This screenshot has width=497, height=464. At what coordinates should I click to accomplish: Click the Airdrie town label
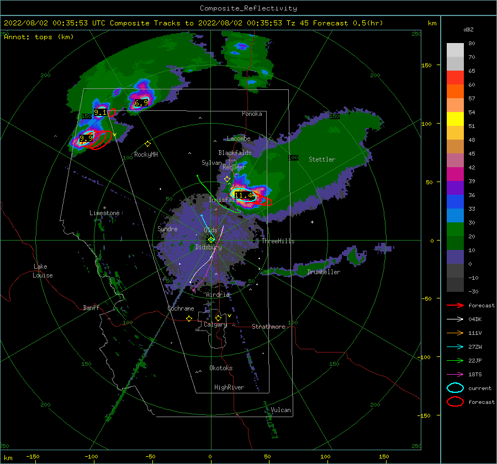[x=218, y=295]
